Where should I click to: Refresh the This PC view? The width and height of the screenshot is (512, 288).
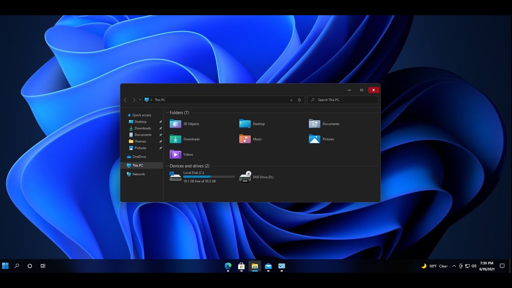coord(299,100)
